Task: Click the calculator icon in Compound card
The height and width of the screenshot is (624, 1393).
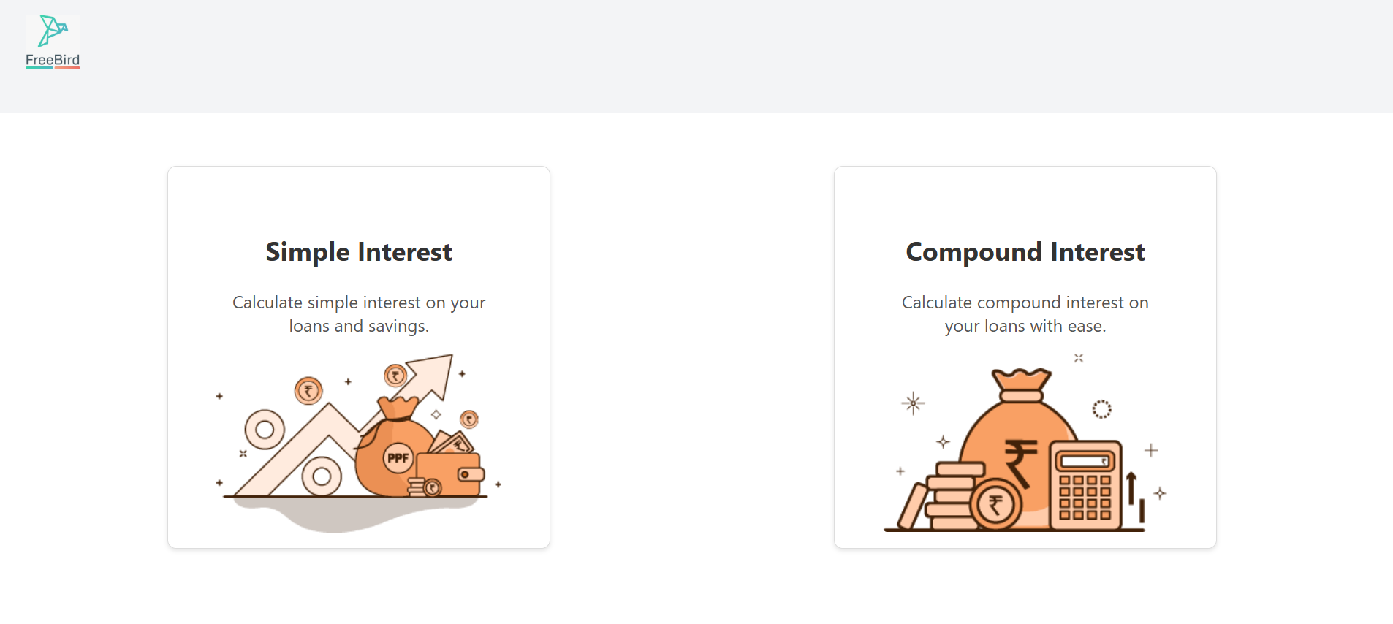Action: [1085, 486]
